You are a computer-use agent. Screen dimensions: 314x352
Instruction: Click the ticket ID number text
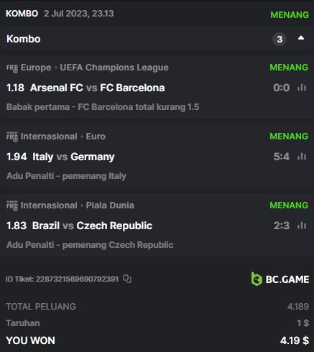[x=77, y=279]
